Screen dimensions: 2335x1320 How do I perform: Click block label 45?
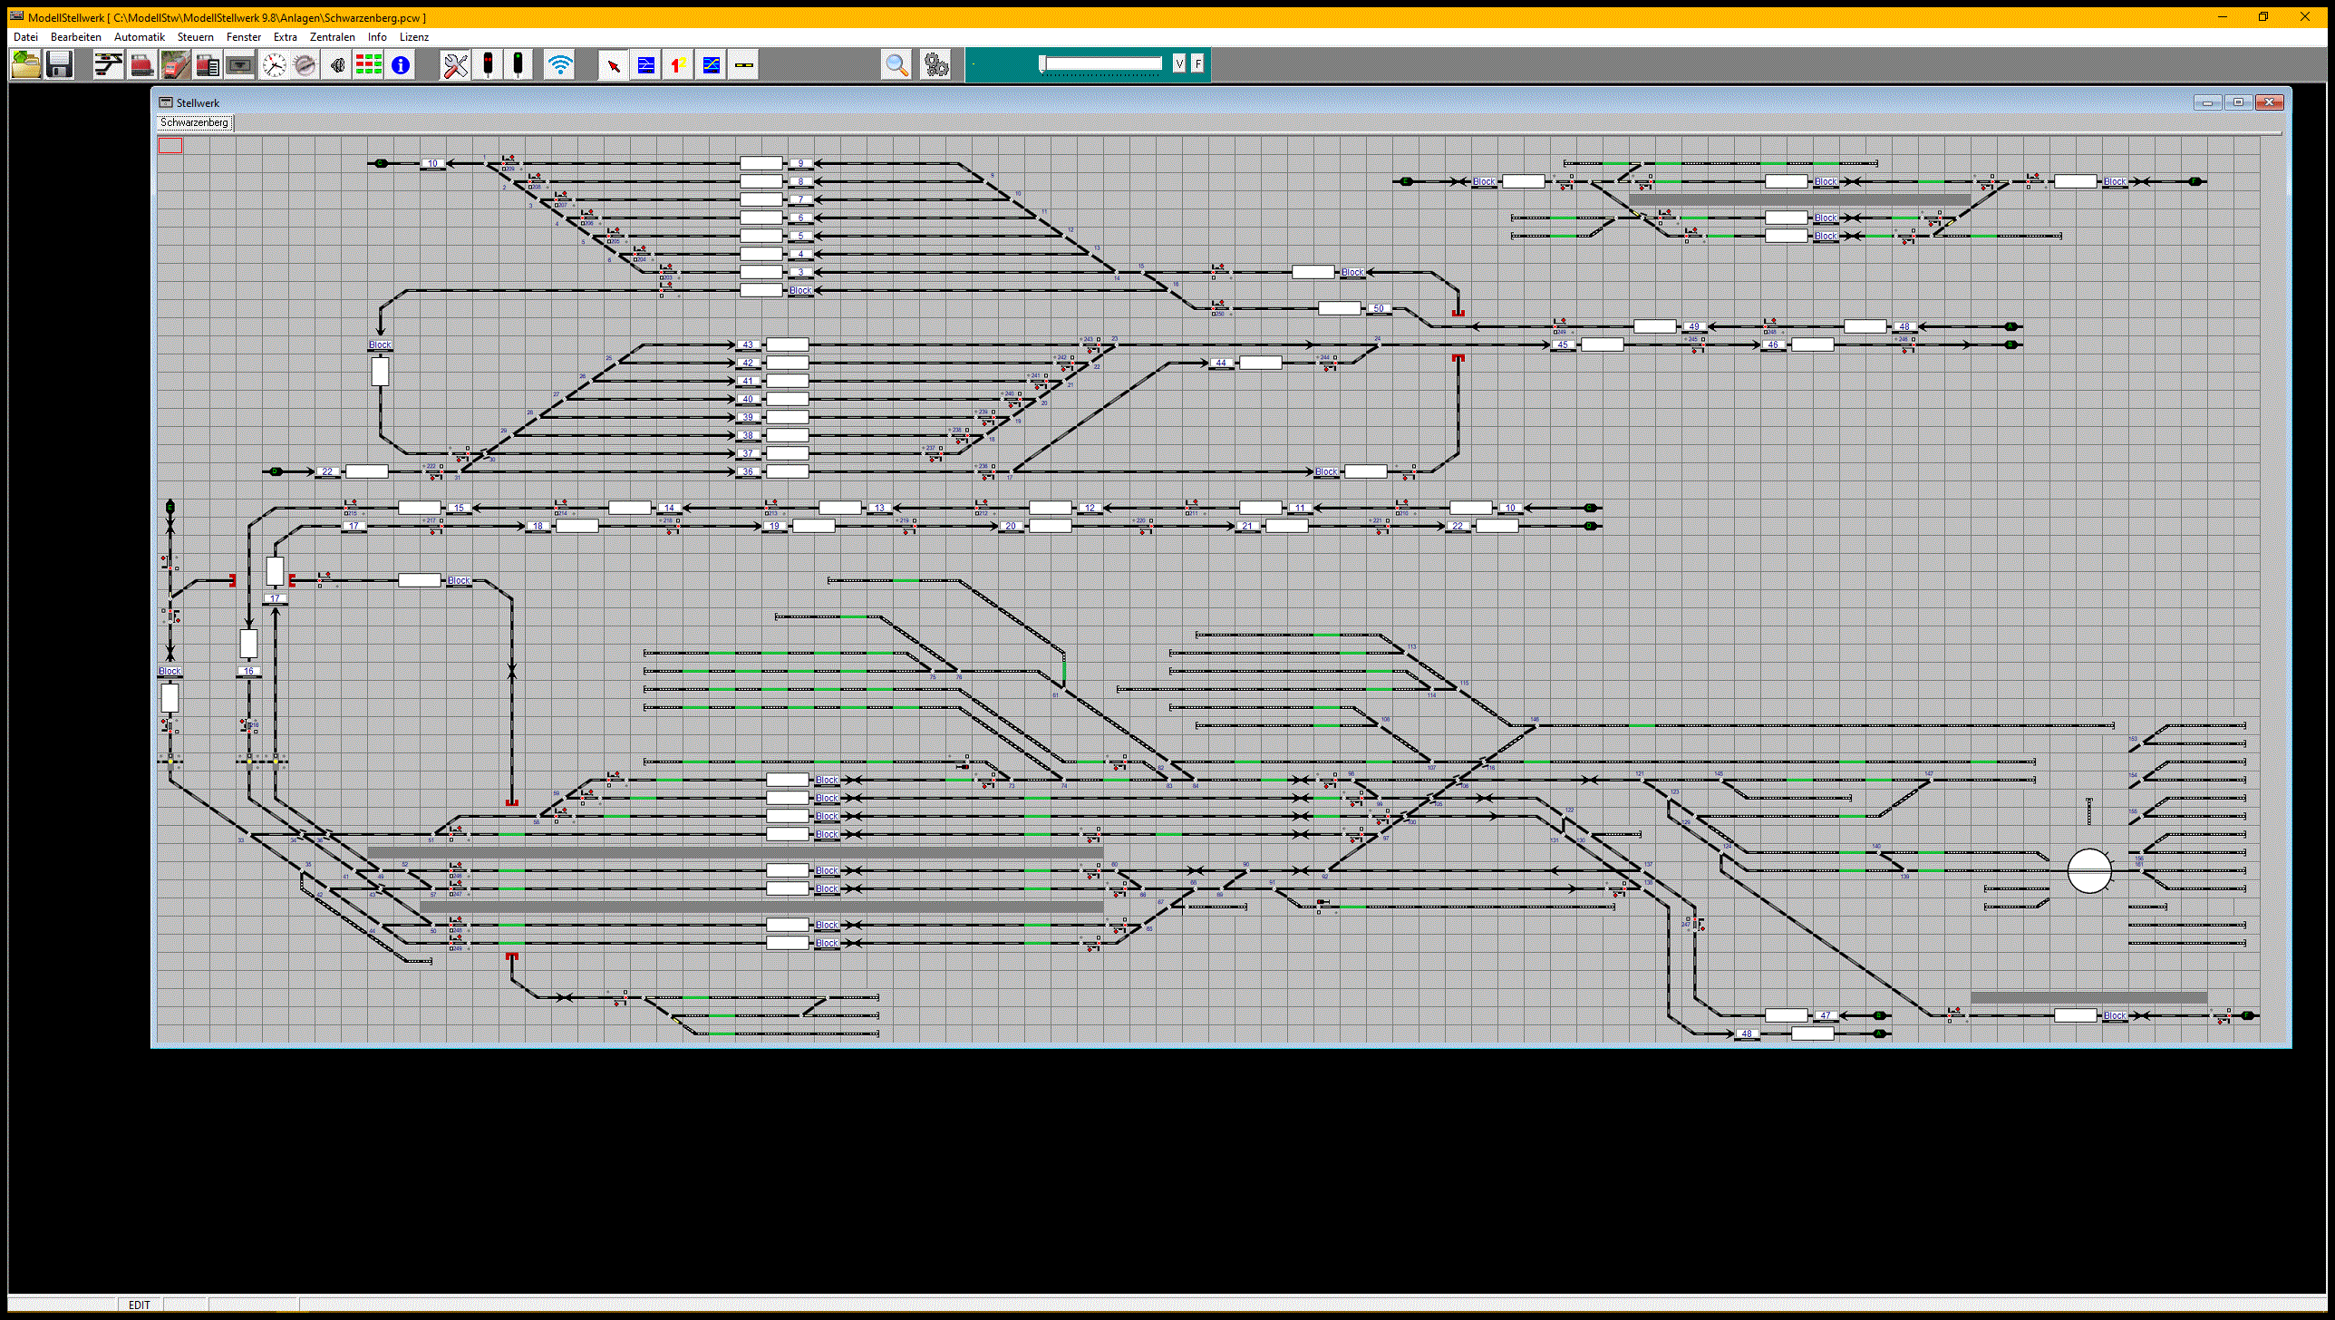[1563, 345]
